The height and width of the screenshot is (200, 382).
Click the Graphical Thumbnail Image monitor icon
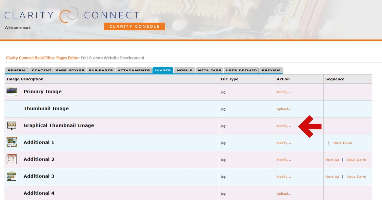12,125
